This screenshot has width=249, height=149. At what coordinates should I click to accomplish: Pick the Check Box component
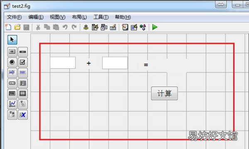point(23,62)
